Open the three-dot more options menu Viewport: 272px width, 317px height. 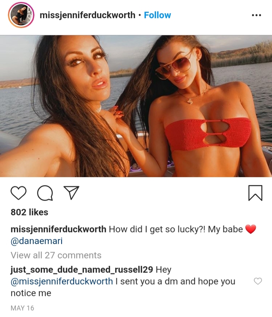click(x=257, y=15)
